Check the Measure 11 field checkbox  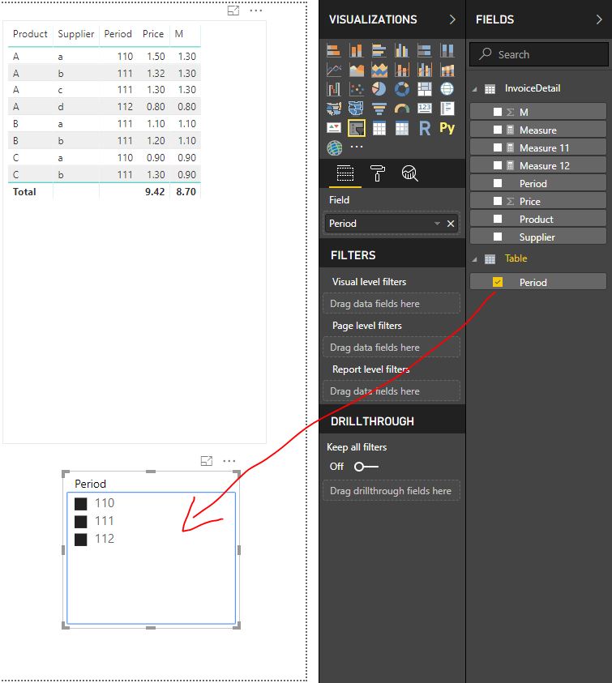pyautogui.click(x=498, y=147)
